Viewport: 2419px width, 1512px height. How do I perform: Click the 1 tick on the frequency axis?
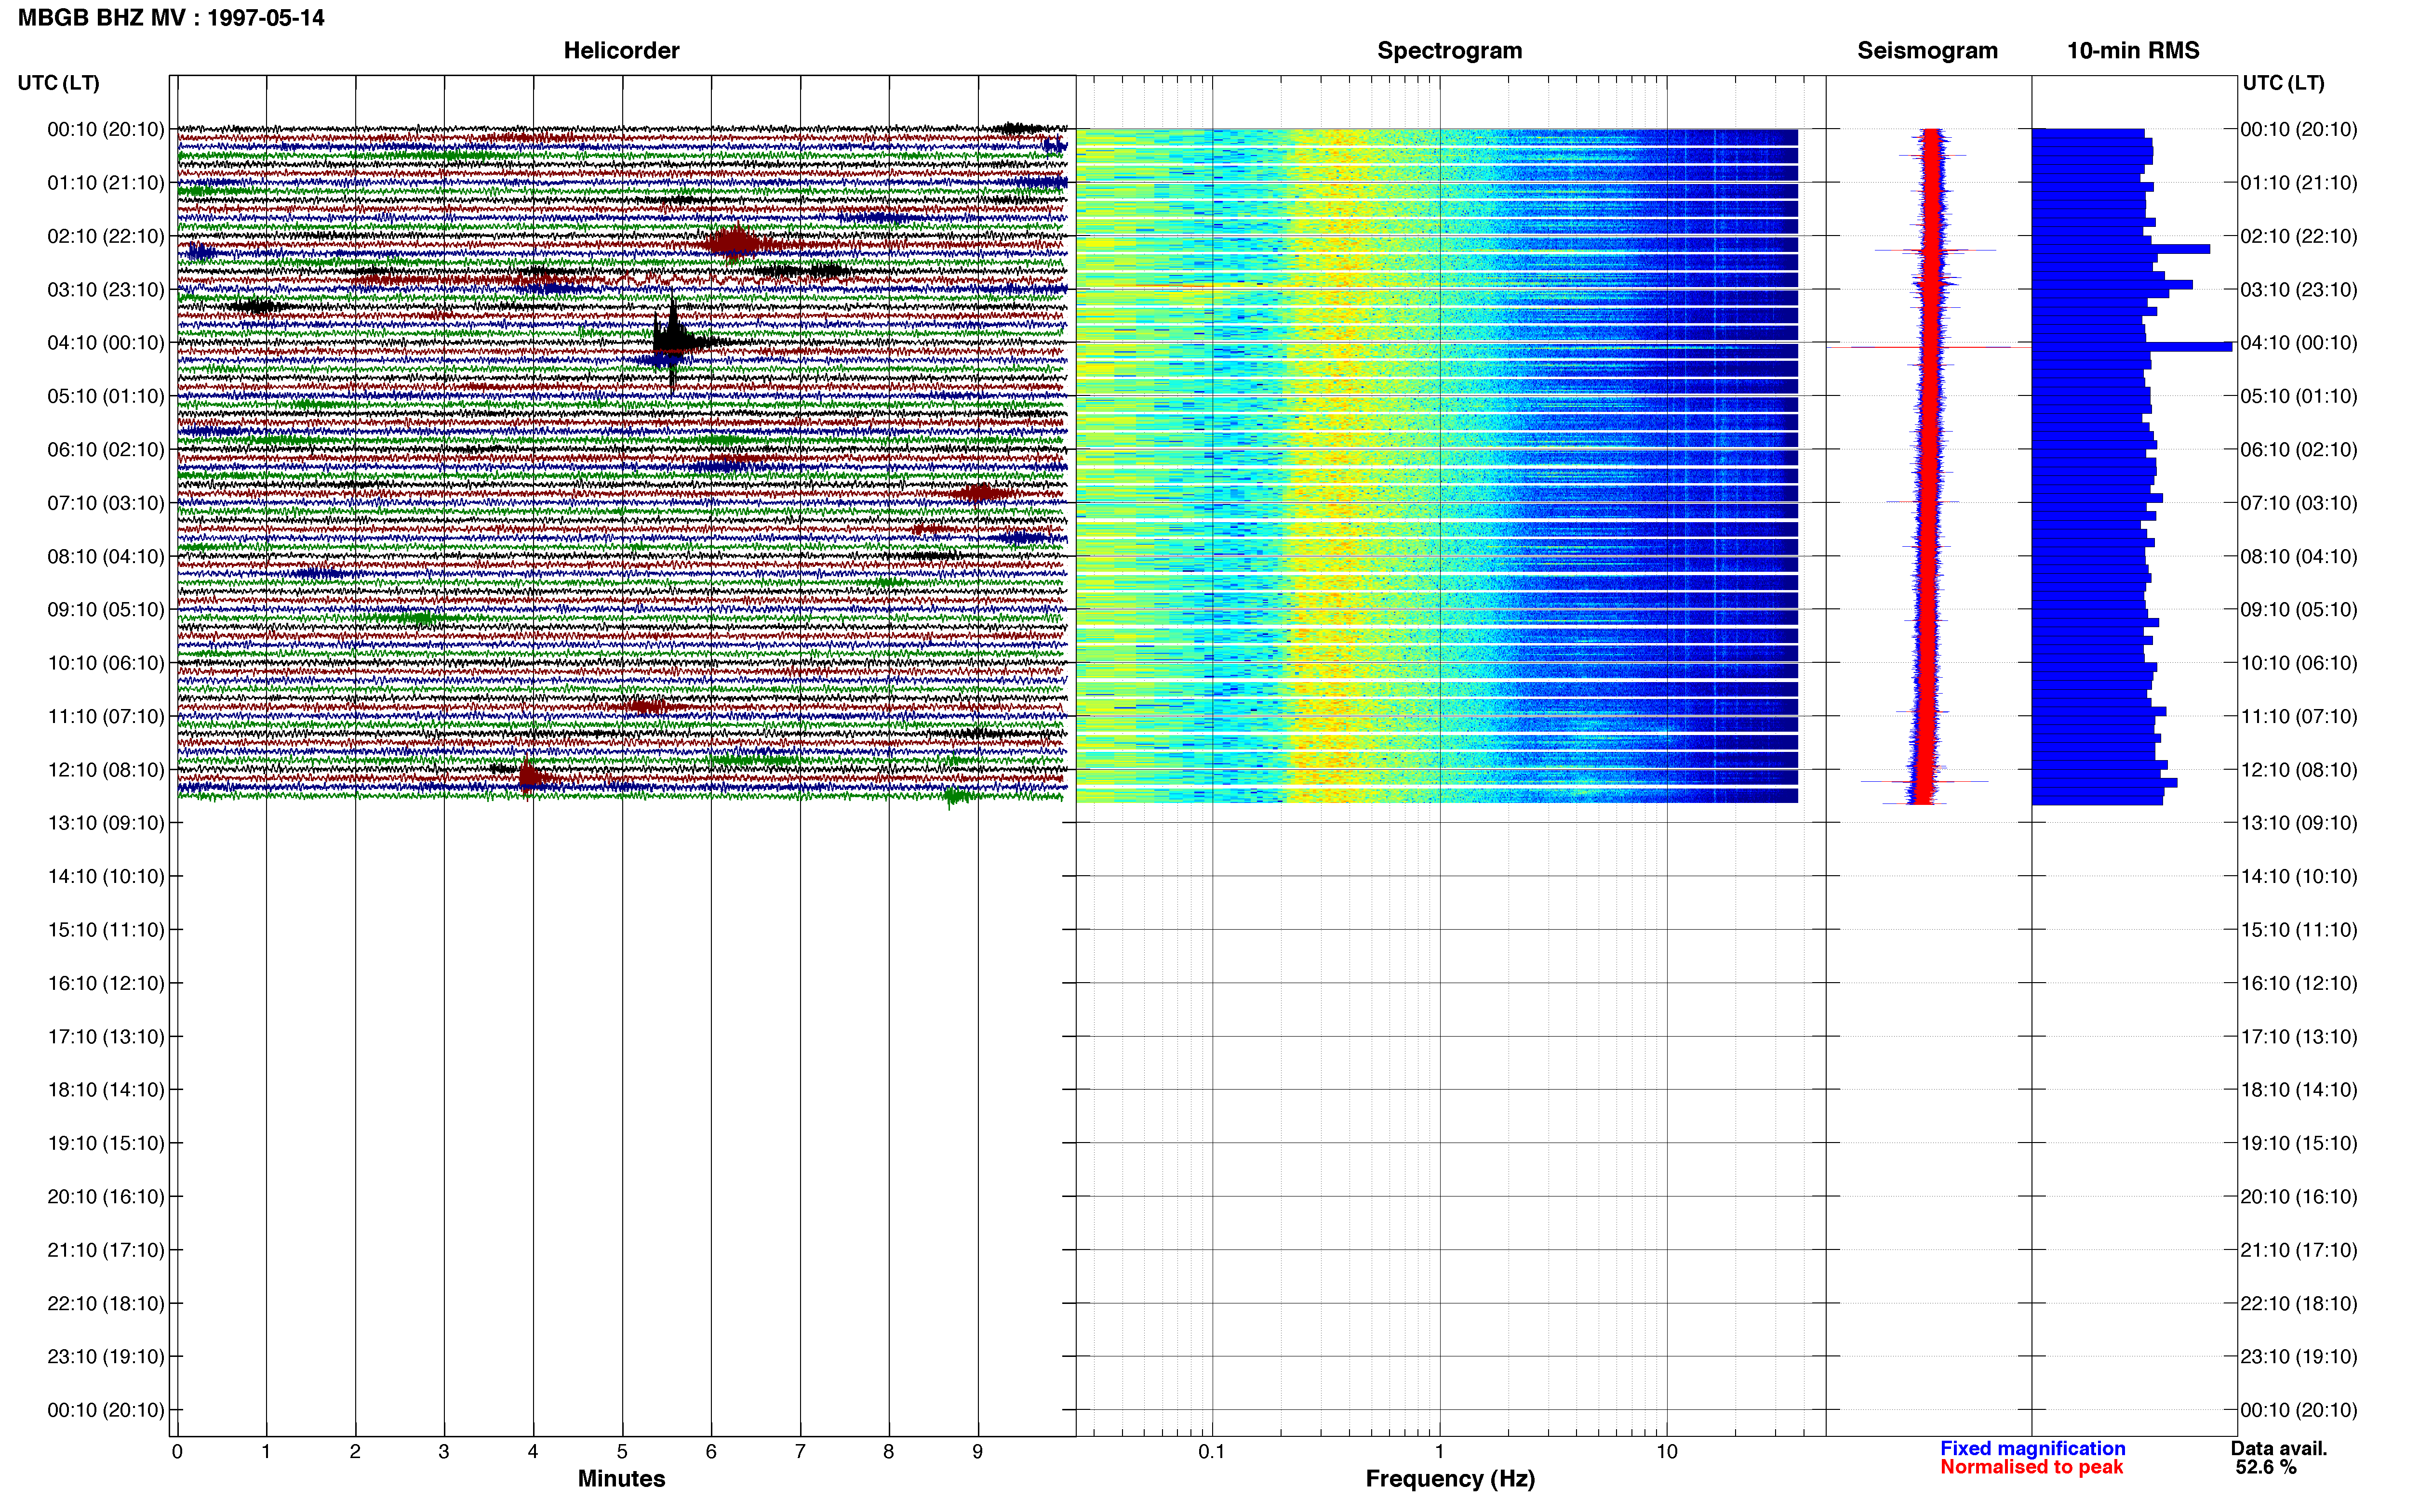1440,1451
